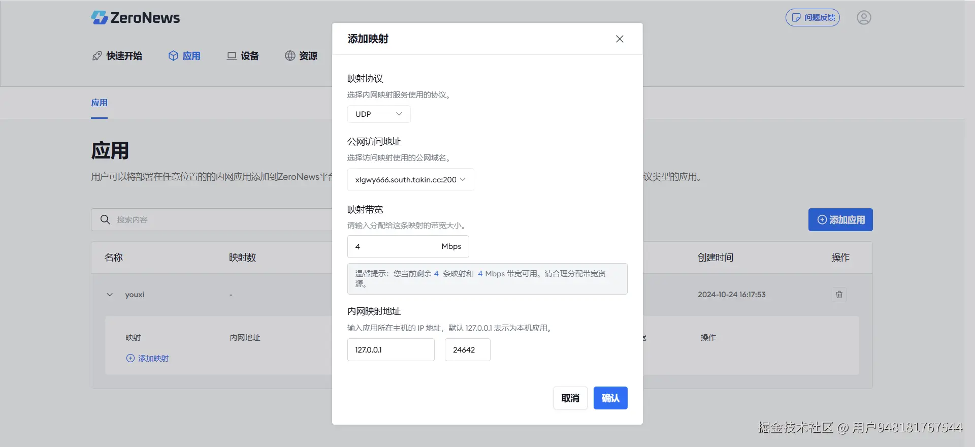Close the 添加映射 dialog
The width and height of the screenshot is (975, 447).
coord(620,39)
